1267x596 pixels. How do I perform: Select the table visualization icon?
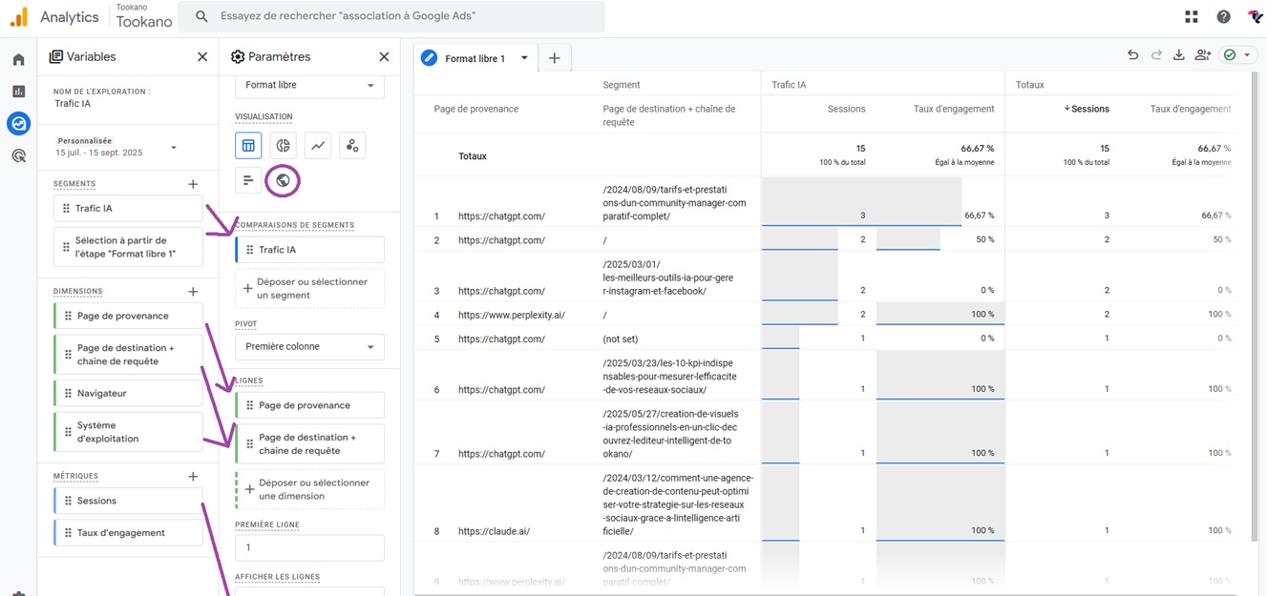[248, 146]
